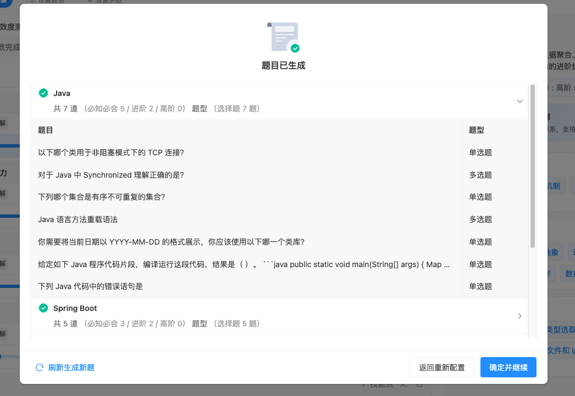Click 单选题 cell in the TCP 连接 row
The height and width of the screenshot is (396, 575).
480,152
